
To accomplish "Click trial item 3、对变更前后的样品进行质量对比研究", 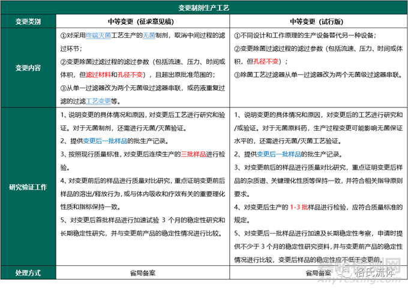I will pyautogui.click(x=318, y=180).
